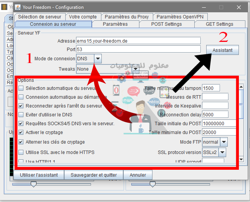Uncheck Requêtes SOCKS4/5 DNS vers le serveur
The image size is (250, 202).
[x=21, y=124]
